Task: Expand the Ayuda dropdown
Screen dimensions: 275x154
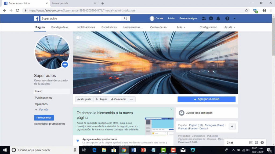Action: [230, 27]
